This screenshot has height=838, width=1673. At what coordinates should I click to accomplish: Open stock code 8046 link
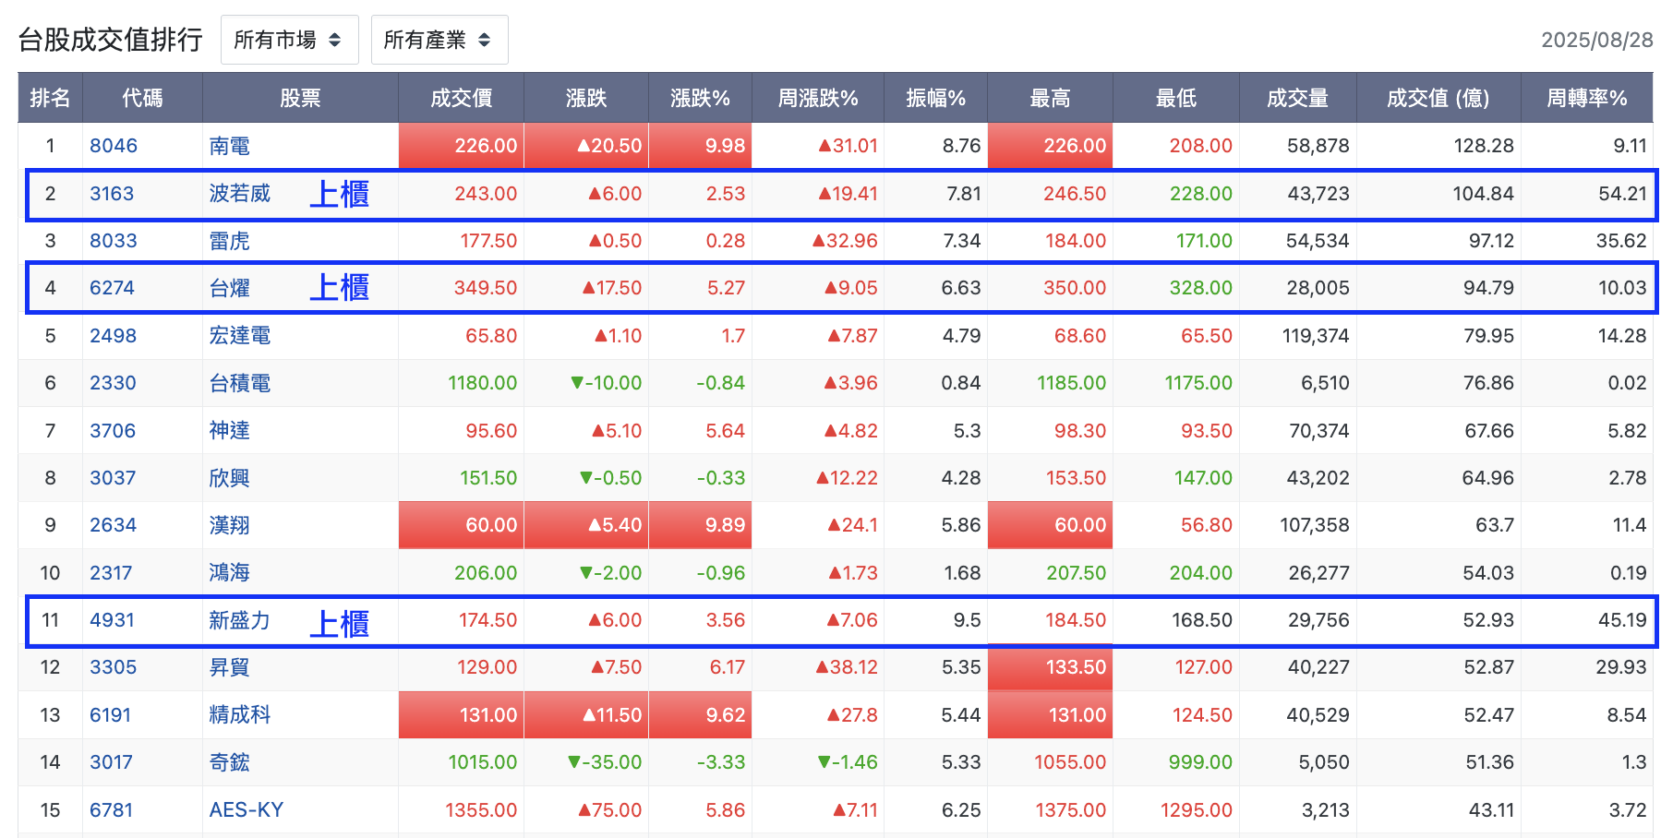114,146
